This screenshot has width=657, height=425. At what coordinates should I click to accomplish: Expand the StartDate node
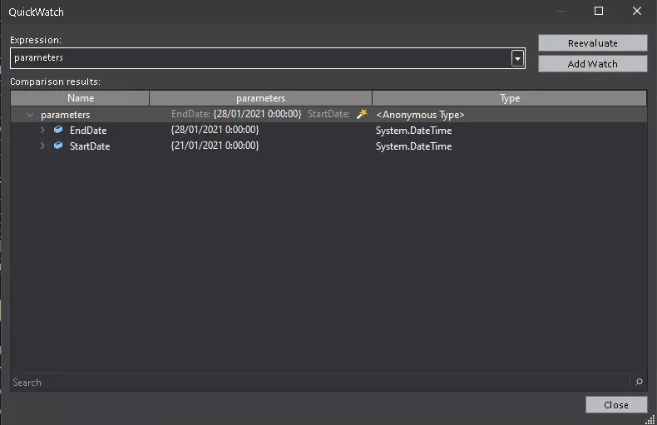(x=43, y=146)
